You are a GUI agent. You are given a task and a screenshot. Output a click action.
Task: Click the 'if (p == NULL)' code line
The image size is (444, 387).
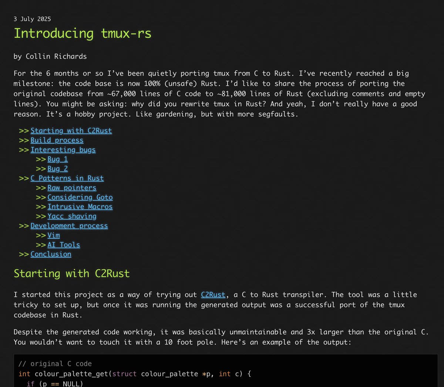coord(55,384)
